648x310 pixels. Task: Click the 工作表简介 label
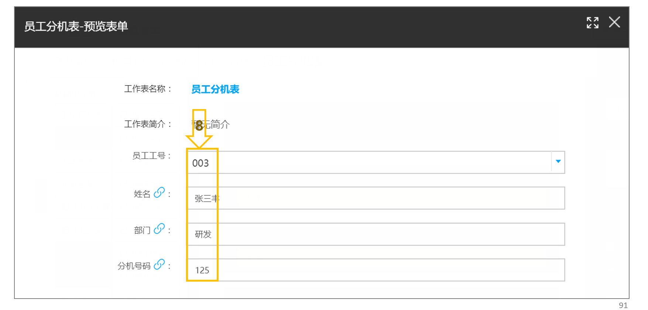point(145,124)
